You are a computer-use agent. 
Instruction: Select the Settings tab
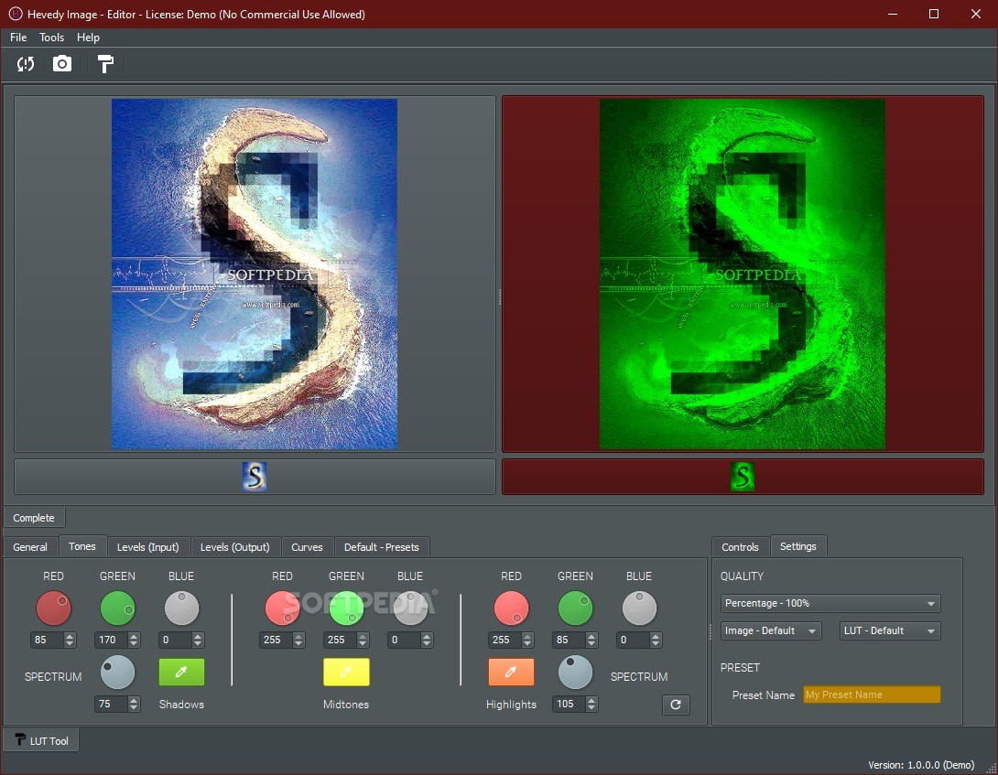click(798, 546)
